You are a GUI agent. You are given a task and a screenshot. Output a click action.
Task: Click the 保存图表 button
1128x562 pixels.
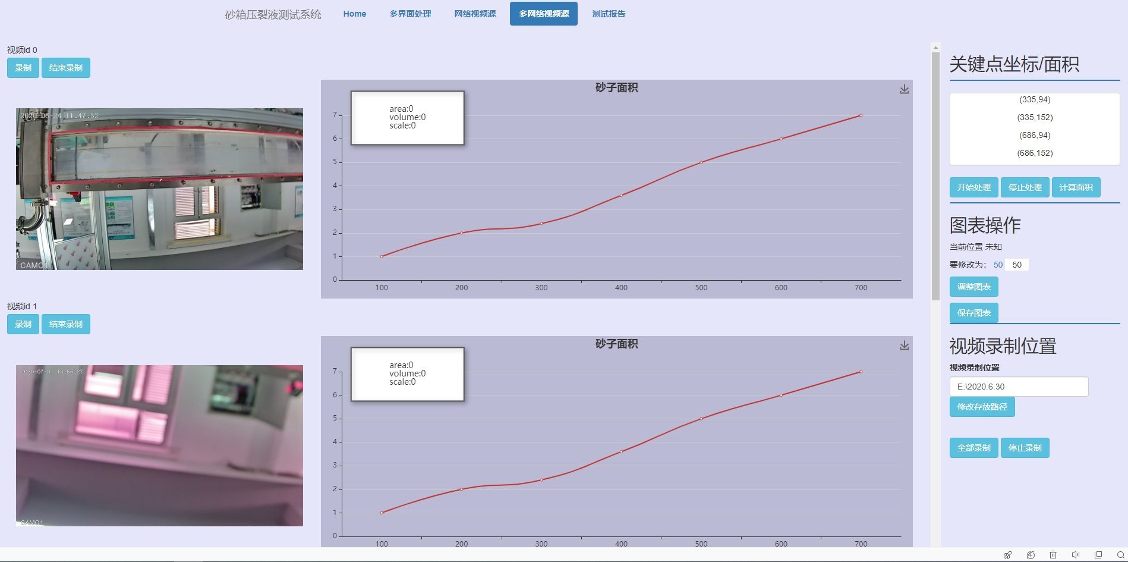pyautogui.click(x=973, y=313)
